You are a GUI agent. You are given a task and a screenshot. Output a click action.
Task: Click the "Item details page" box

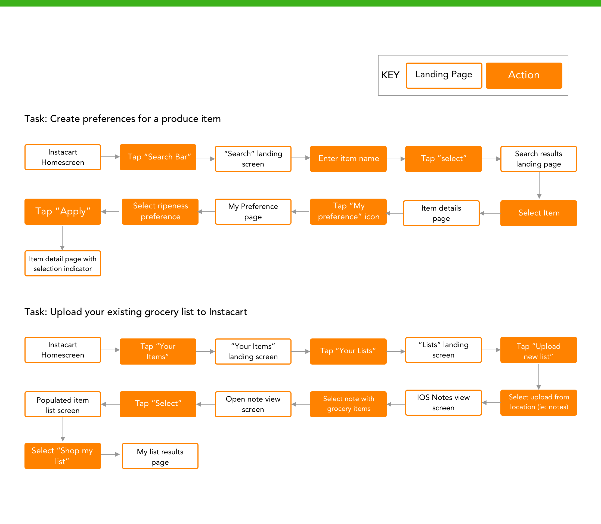click(x=441, y=213)
